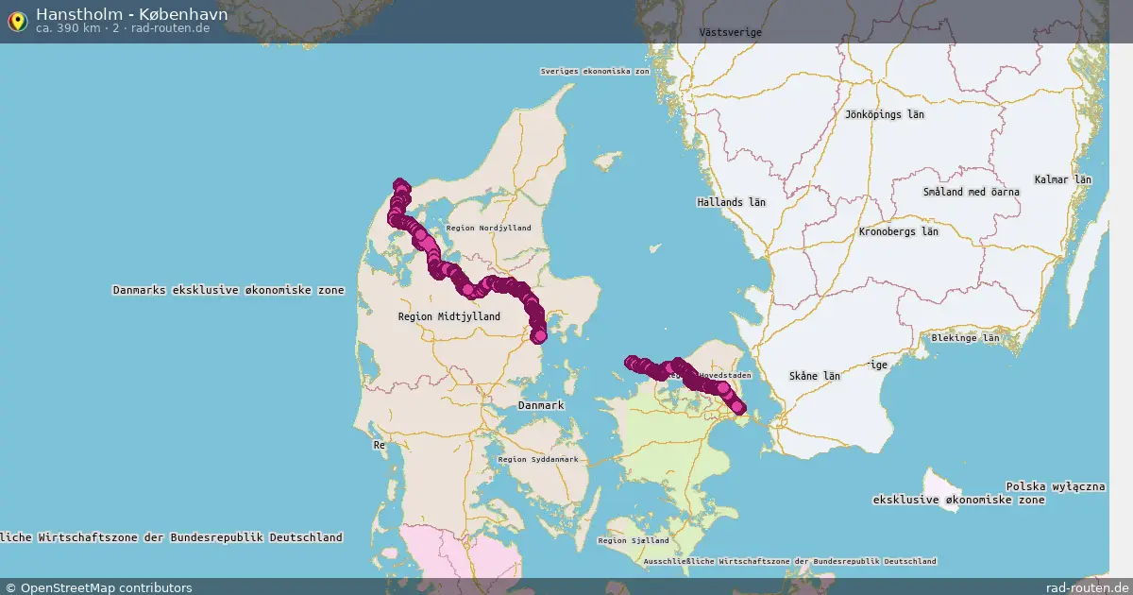Click the Danmark country label
The image size is (1133, 595).
541,405
